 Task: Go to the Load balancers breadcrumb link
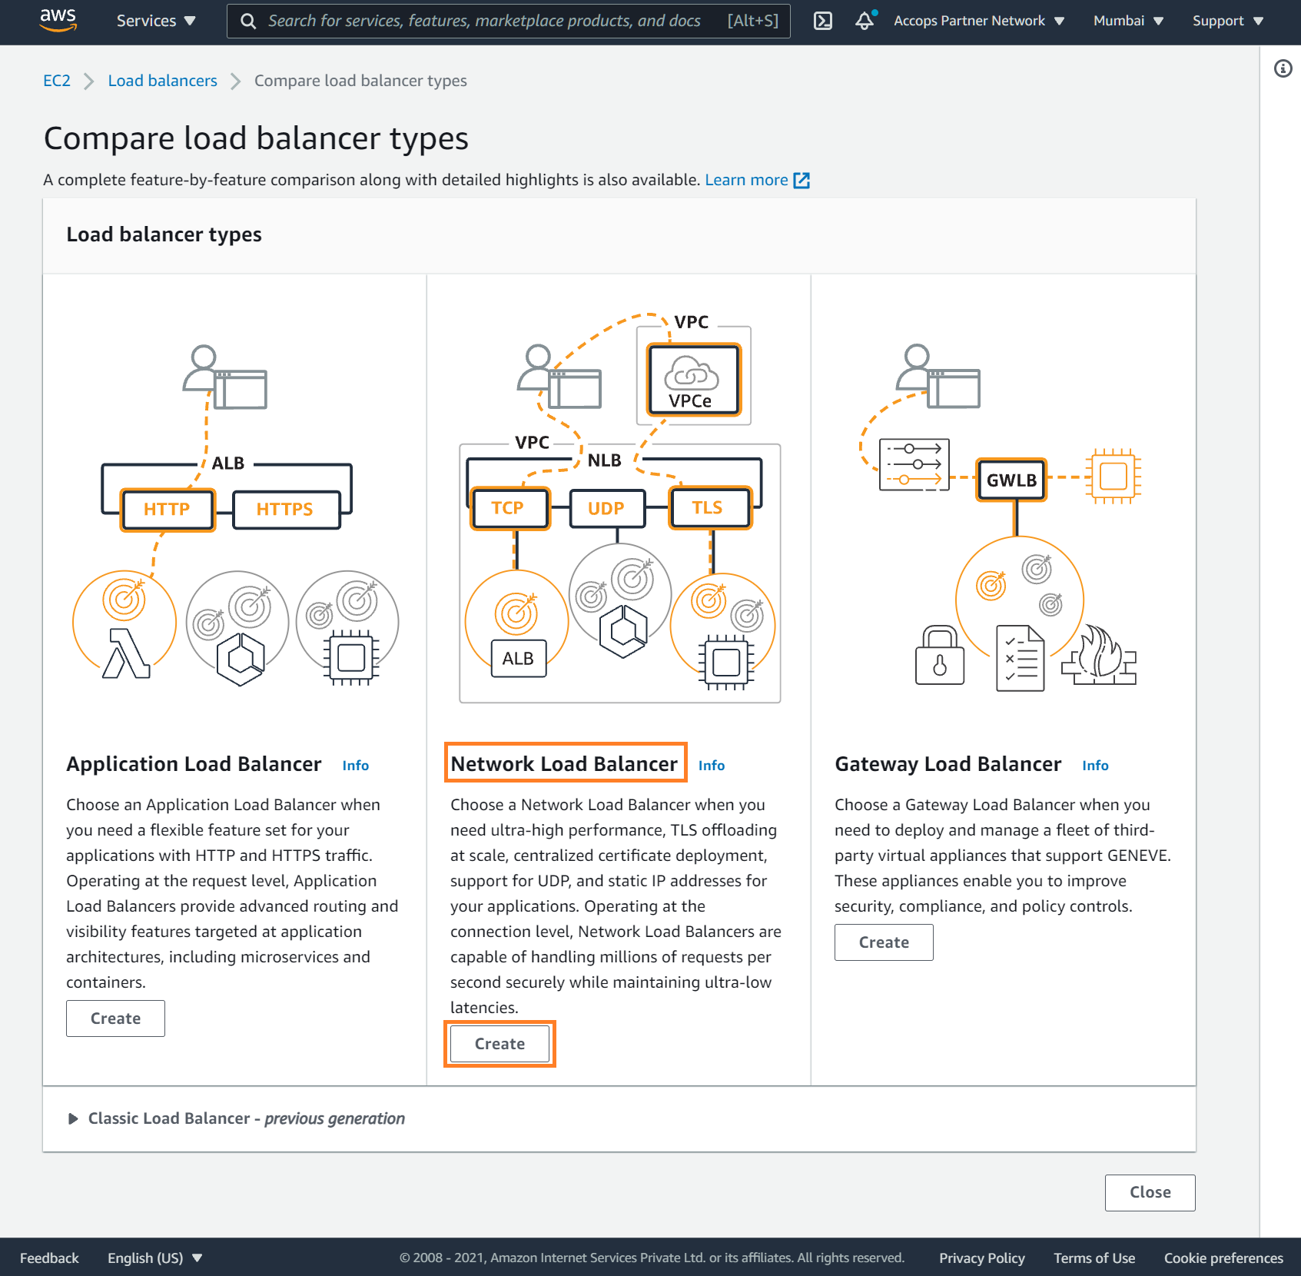click(x=163, y=81)
